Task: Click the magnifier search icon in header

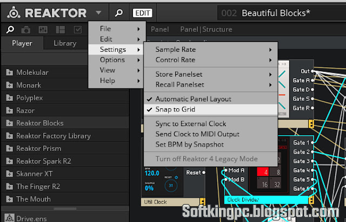Action: (119, 13)
